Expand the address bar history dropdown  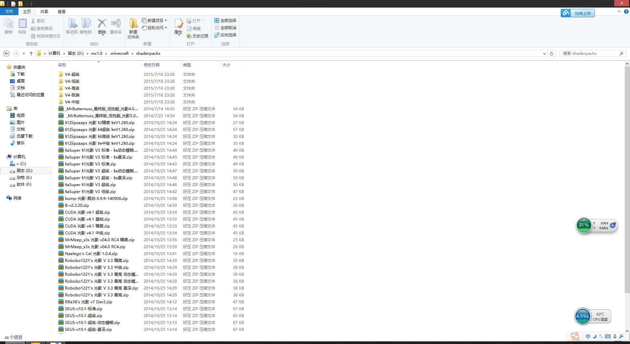pos(544,54)
